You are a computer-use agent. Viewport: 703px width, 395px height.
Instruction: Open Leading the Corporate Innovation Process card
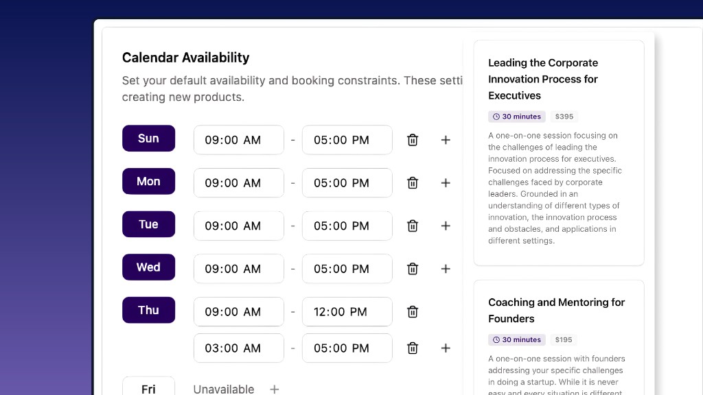point(559,153)
